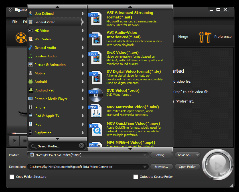Choose the VOB disc icon
The height and width of the screenshot is (192, 239).
96,95
